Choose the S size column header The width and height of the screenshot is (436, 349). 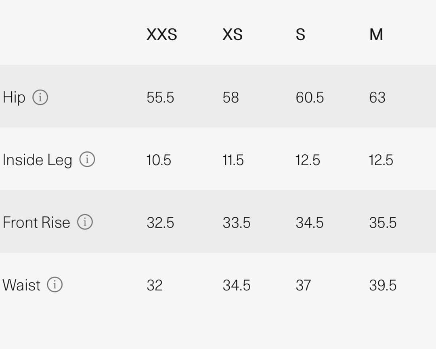tap(300, 35)
